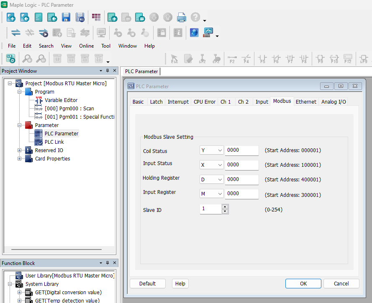Collapse the Parameter tree node
372x303 pixels.
click(x=19, y=125)
